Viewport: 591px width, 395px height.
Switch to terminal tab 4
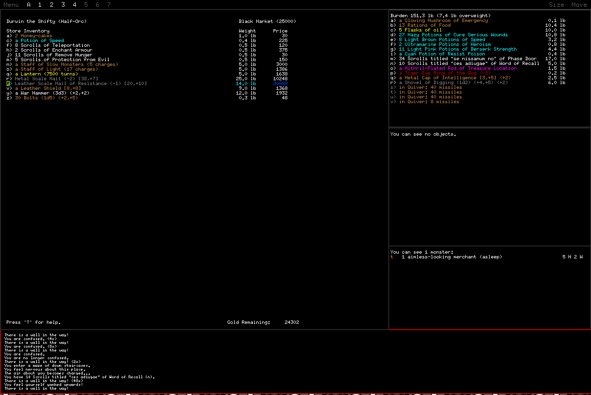coord(74,5)
